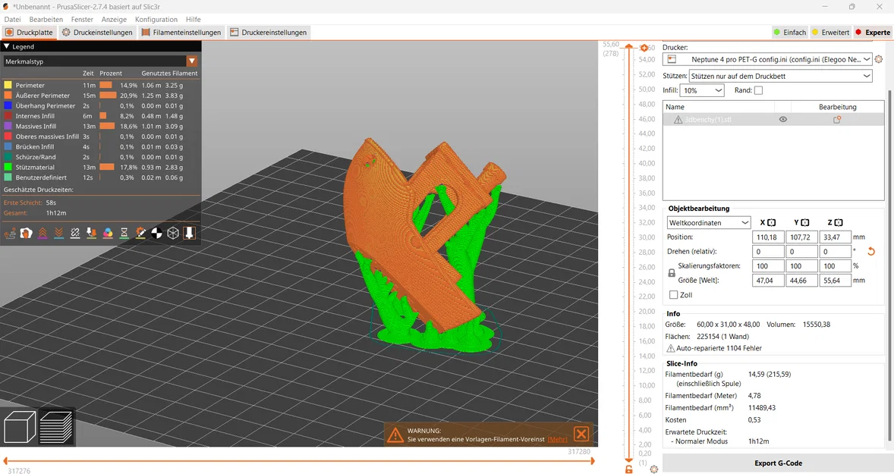
Task: Show deretractions using the up-chevron icon
Action: (42, 233)
